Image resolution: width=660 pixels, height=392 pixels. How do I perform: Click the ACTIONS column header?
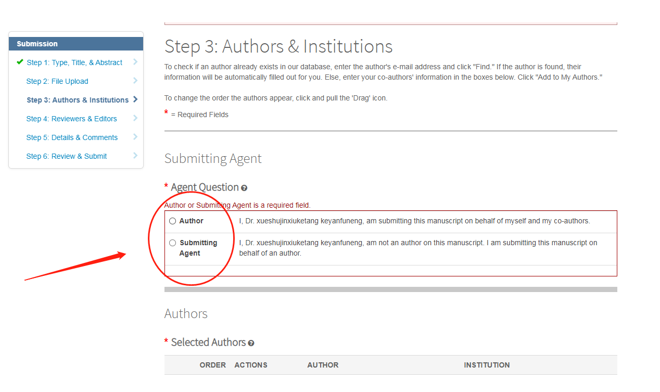[251, 365]
